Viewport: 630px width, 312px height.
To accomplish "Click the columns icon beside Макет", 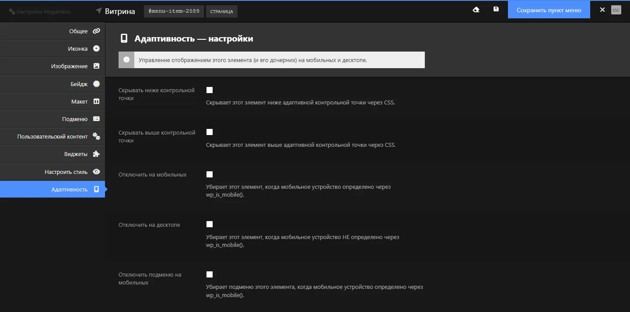I will pos(97,101).
